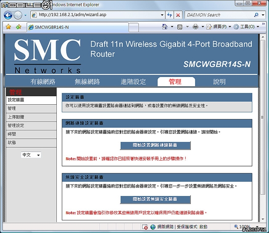Open a new blank browser tab
269x233 pixels.
pyautogui.click(x=134, y=27)
